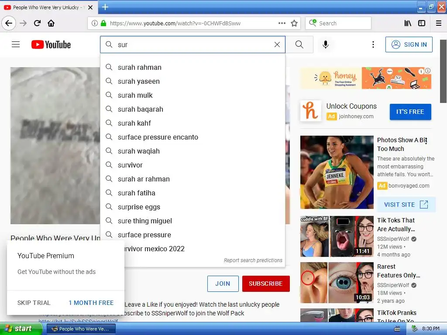Open YouTube guide hamburger menu
The height and width of the screenshot is (335, 447).
tap(16, 44)
